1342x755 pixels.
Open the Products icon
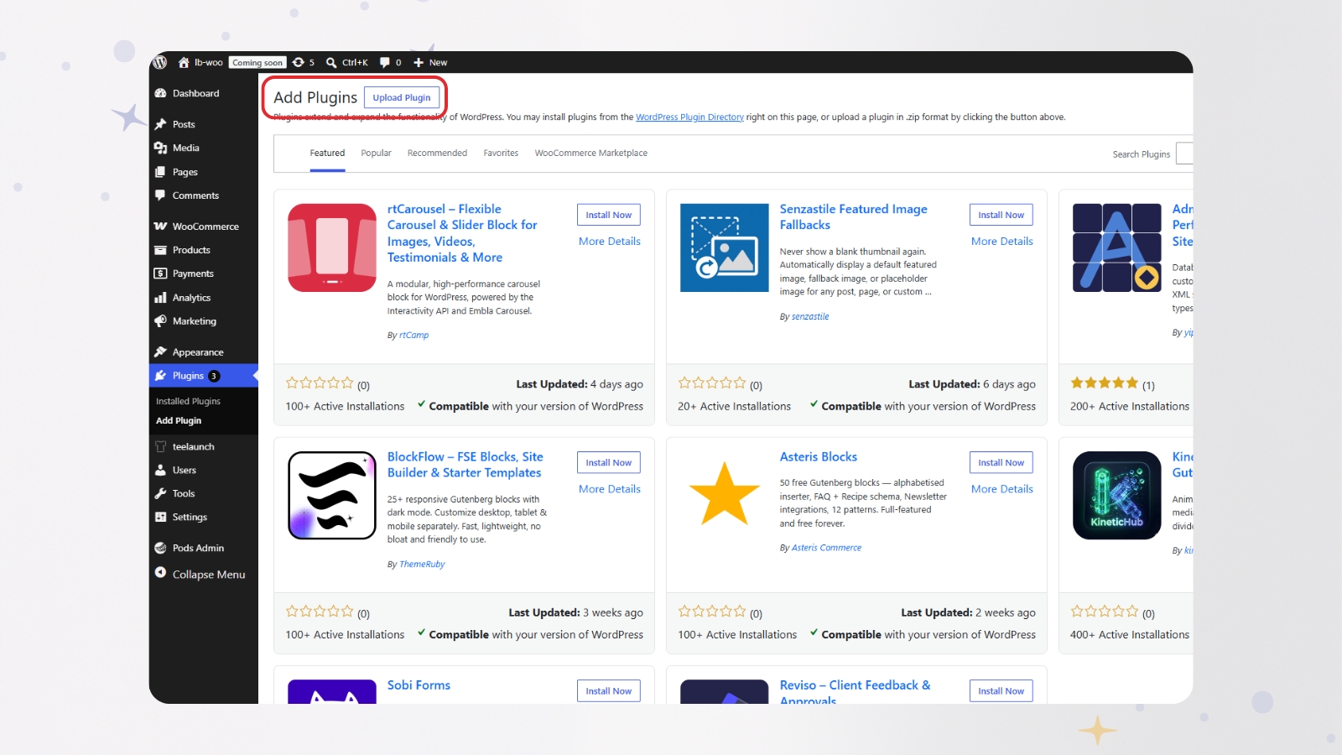(160, 250)
